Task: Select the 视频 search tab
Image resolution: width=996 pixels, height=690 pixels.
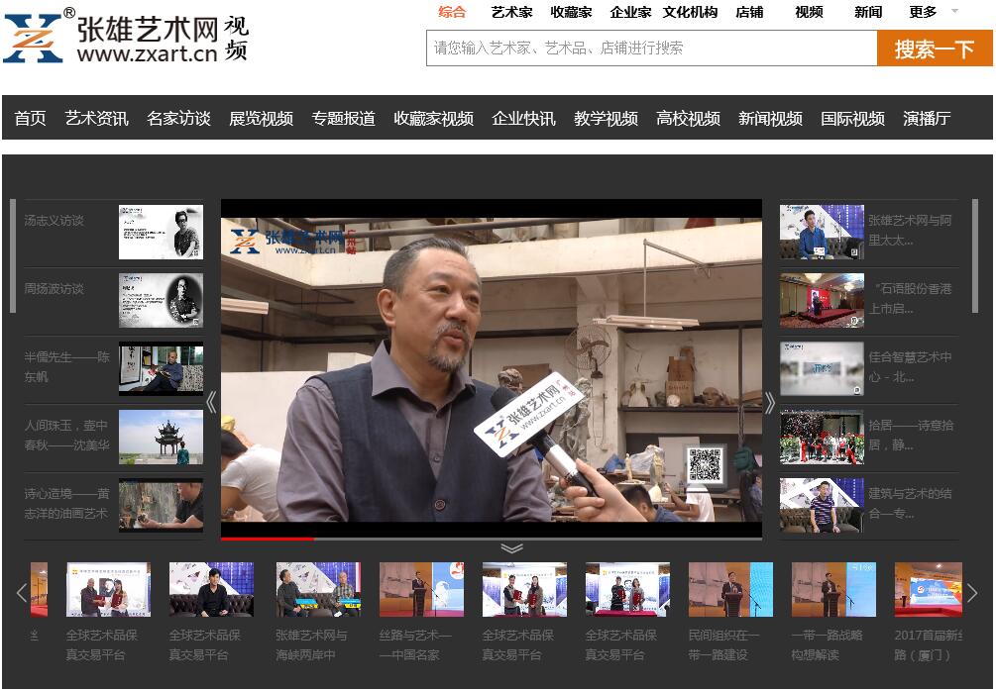Action: pos(809,12)
